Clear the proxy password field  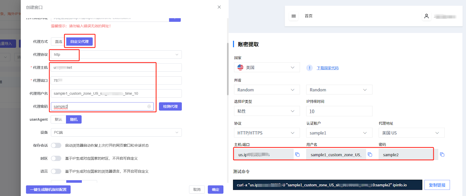149,107
